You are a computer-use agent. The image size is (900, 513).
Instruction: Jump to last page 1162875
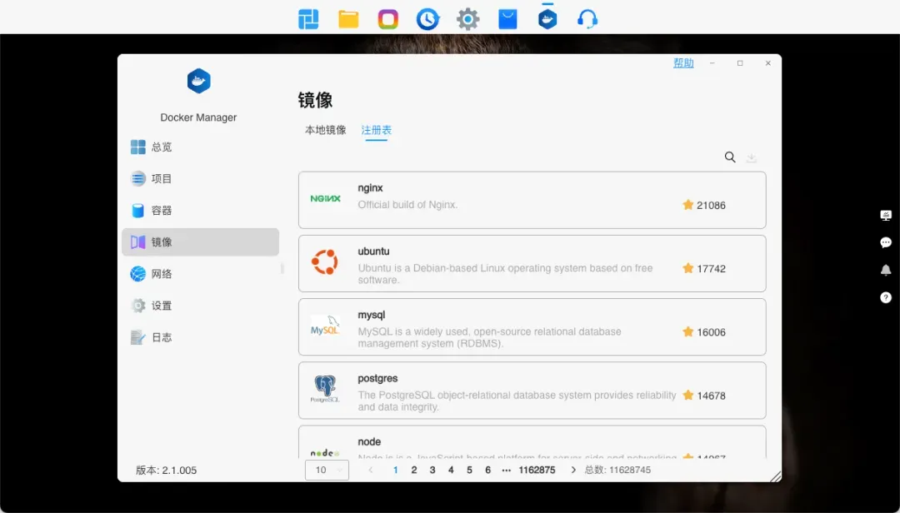pyautogui.click(x=537, y=471)
